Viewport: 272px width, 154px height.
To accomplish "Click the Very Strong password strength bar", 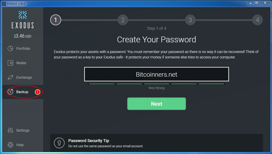I will point(156,84).
